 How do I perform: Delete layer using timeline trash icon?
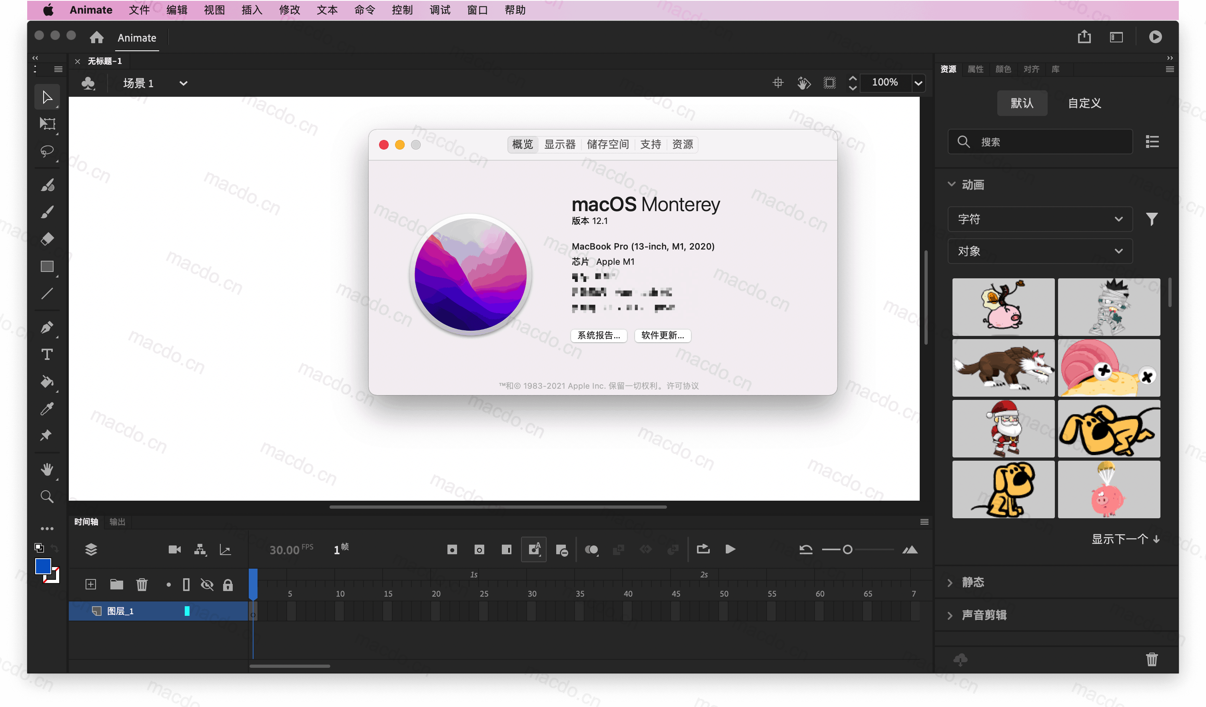pos(142,585)
